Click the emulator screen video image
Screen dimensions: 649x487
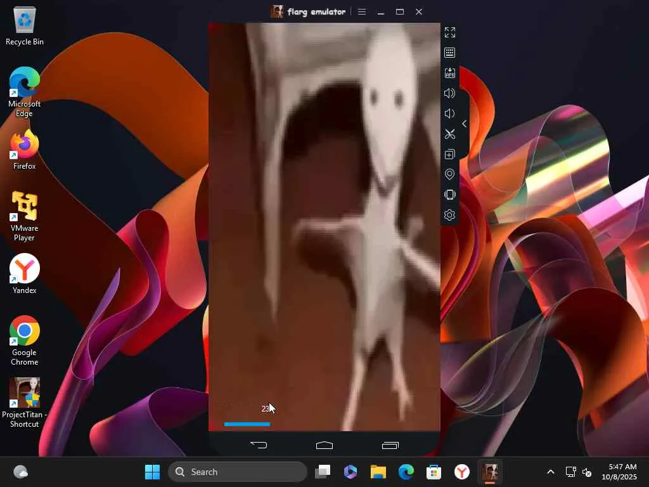point(324,227)
